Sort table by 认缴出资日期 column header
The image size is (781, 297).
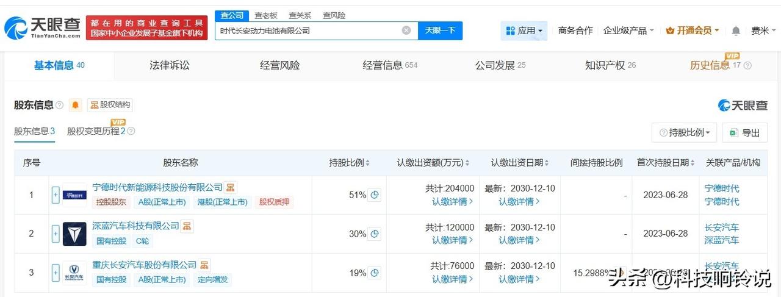[520, 163]
